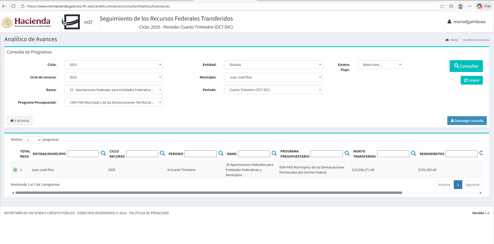The image size is (494, 244).
Task: Click the Rendimientos filter text field
Action: click(x=461, y=154)
